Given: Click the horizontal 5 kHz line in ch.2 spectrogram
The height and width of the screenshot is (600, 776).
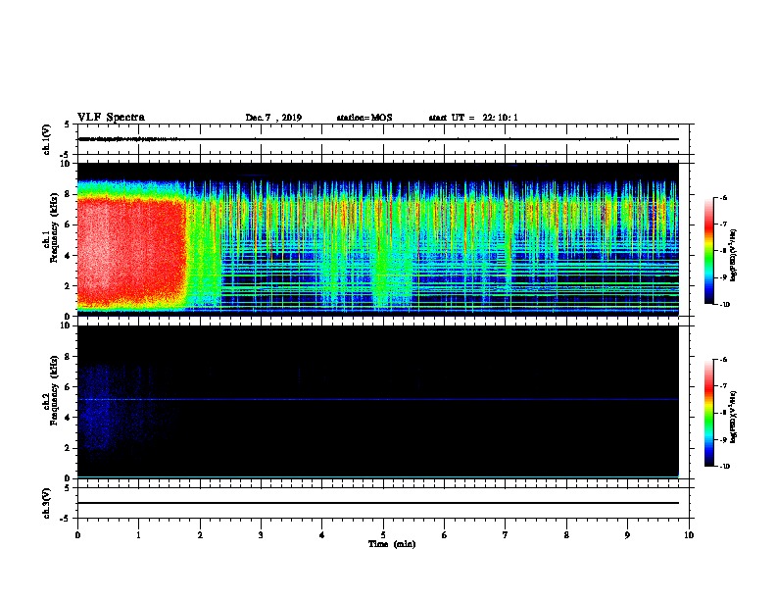Looking at the screenshot, I should [378, 399].
